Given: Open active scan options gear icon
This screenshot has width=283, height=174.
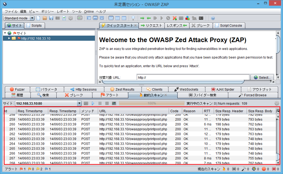Looking at the screenshot, I should 277,103.
